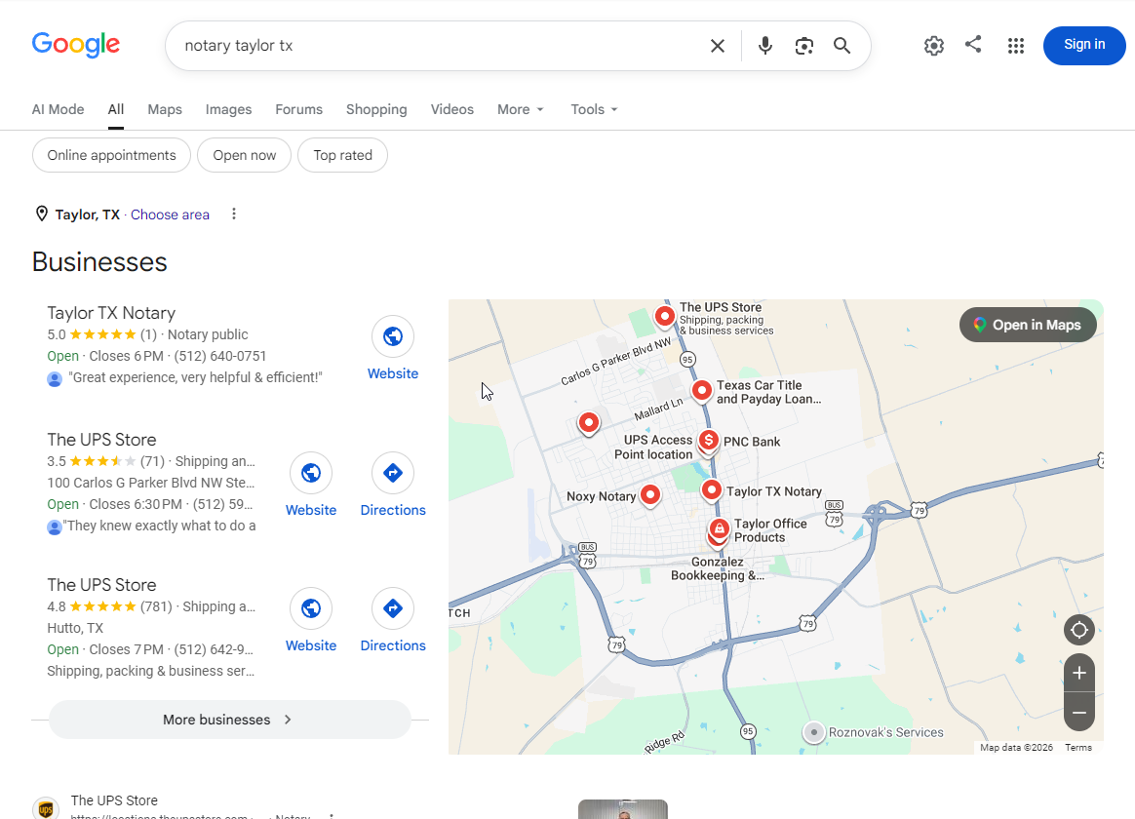The height and width of the screenshot is (819, 1135).
Task: Focus the search input field
Action: tap(442, 46)
